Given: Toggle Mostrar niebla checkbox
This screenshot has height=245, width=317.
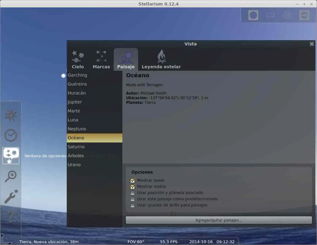Looking at the screenshot, I should [x=133, y=187].
